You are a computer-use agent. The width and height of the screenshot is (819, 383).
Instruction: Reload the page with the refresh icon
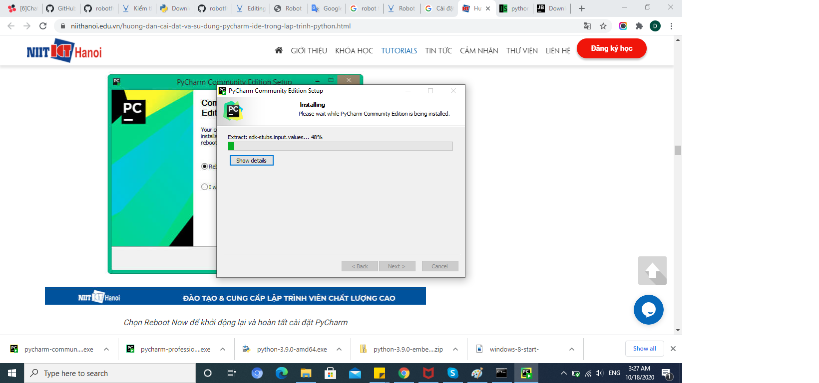click(x=43, y=26)
